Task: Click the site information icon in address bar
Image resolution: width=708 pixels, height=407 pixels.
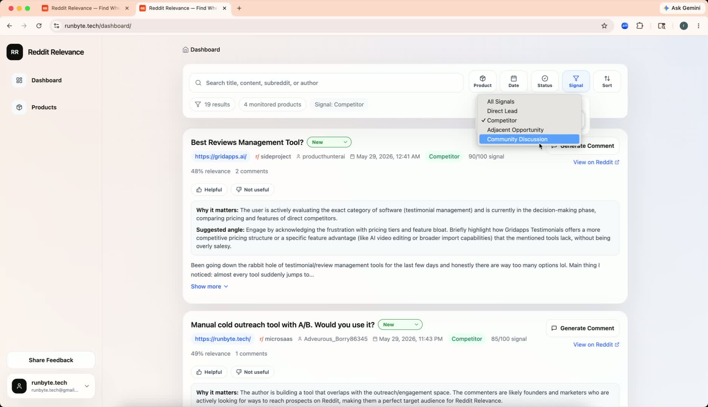Action: (x=57, y=26)
